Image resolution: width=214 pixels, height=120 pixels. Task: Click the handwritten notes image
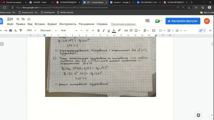tap(101, 67)
